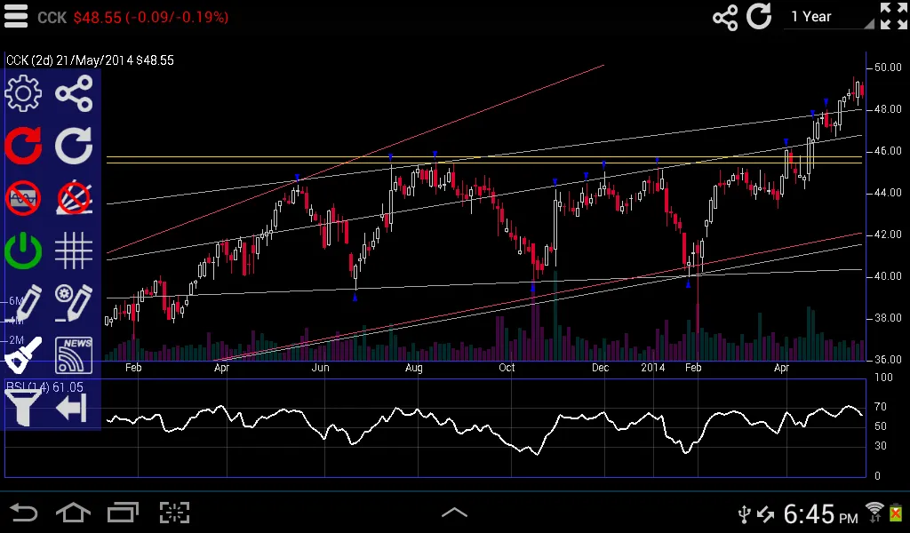
Task: Toggle the green power icon
Action: pos(23,251)
